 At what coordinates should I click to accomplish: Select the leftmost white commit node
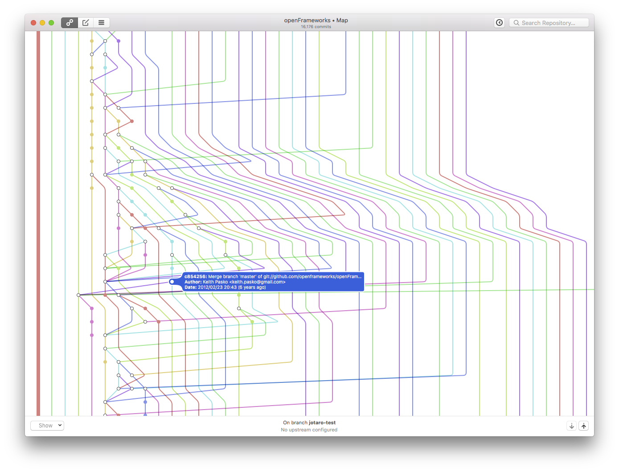point(78,295)
